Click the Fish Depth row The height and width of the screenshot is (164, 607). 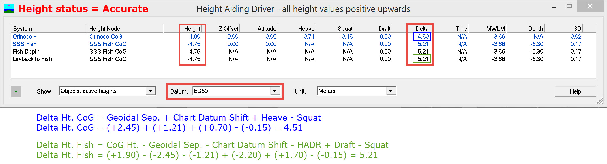[26, 52]
